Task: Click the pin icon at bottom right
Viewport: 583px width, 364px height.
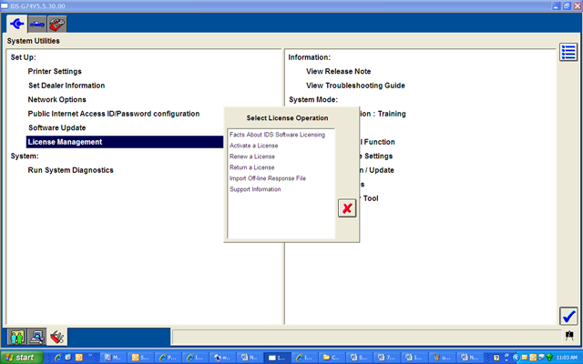Action: [x=569, y=336]
